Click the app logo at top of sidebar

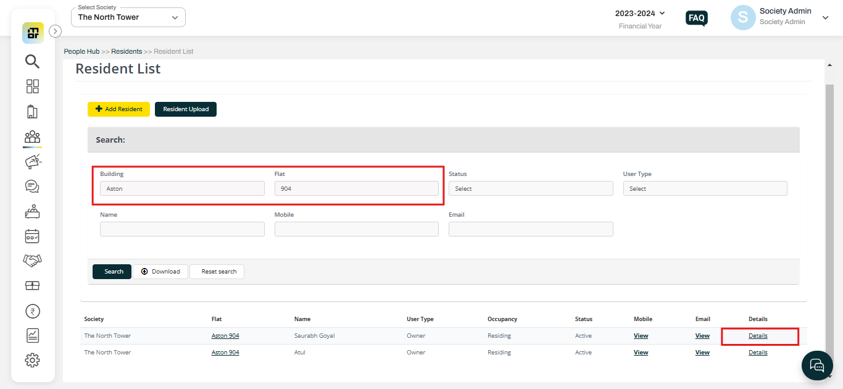coord(33,33)
